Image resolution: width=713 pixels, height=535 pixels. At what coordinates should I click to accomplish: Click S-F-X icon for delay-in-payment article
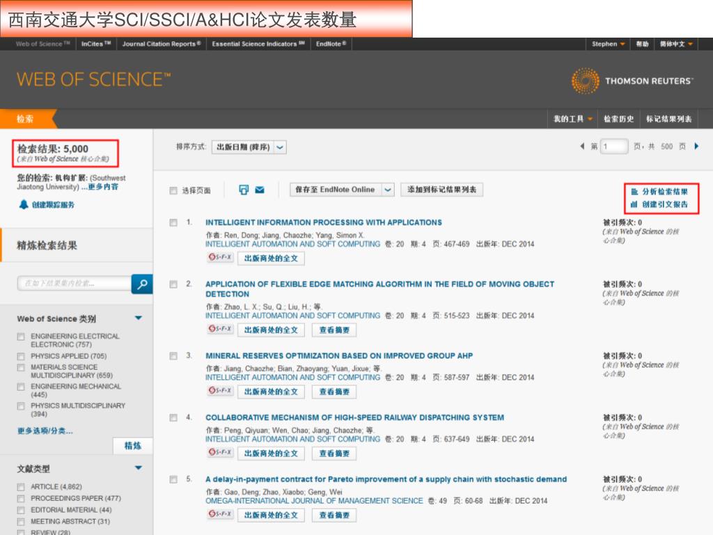(x=220, y=514)
